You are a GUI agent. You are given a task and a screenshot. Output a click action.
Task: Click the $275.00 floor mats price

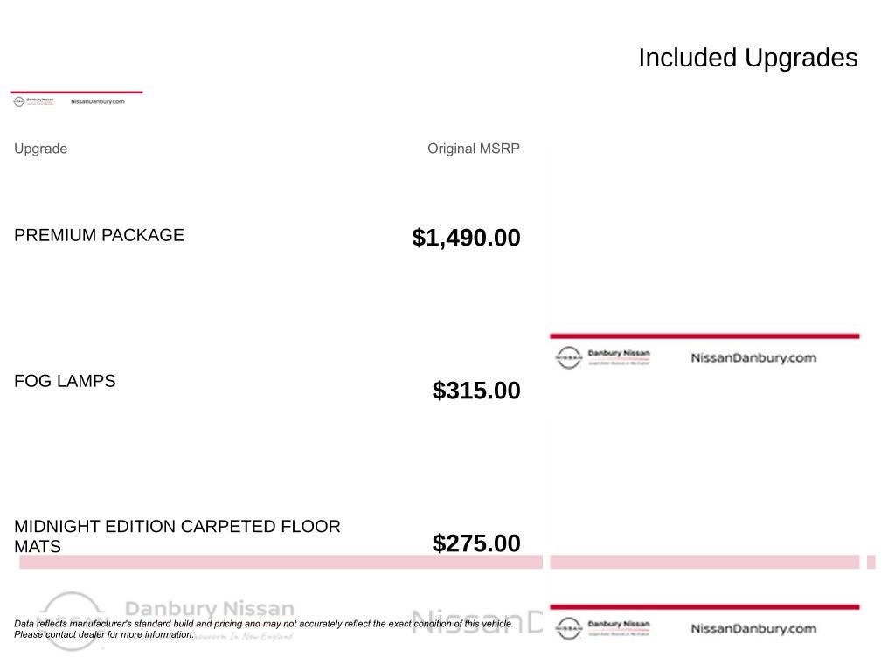coord(476,543)
